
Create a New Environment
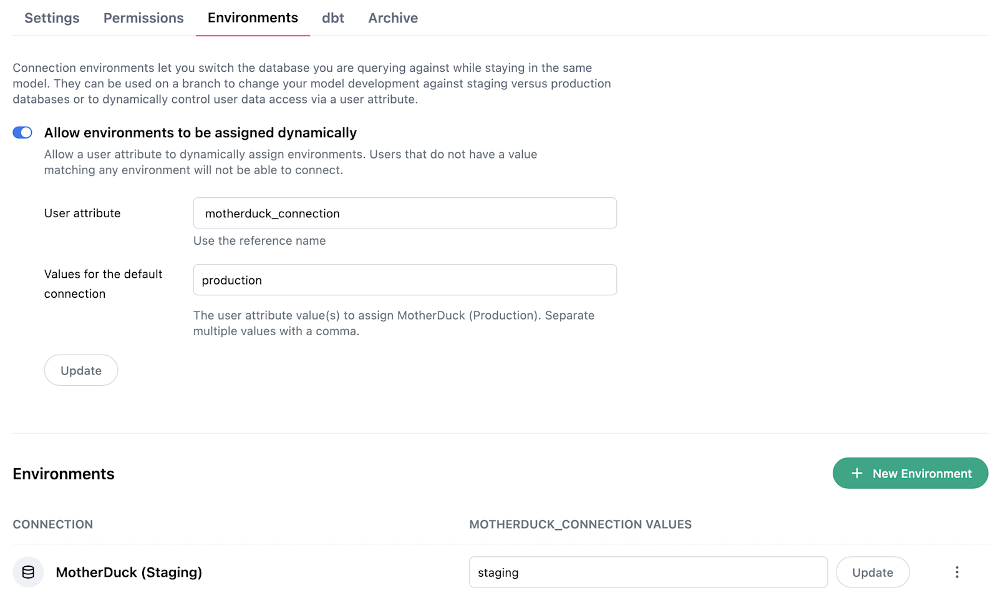910,474
